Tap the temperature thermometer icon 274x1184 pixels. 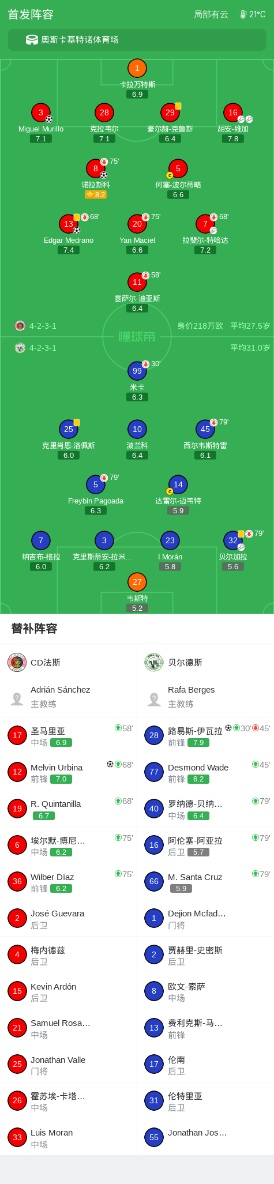coord(243,14)
